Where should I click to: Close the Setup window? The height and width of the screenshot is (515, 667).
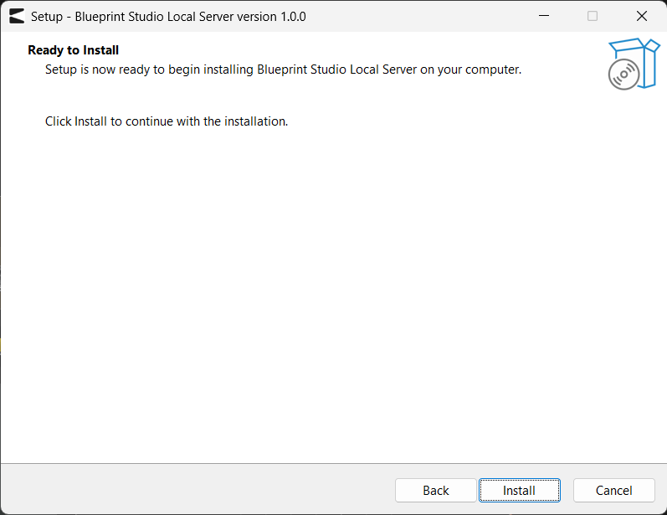click(x=642, y=16)
